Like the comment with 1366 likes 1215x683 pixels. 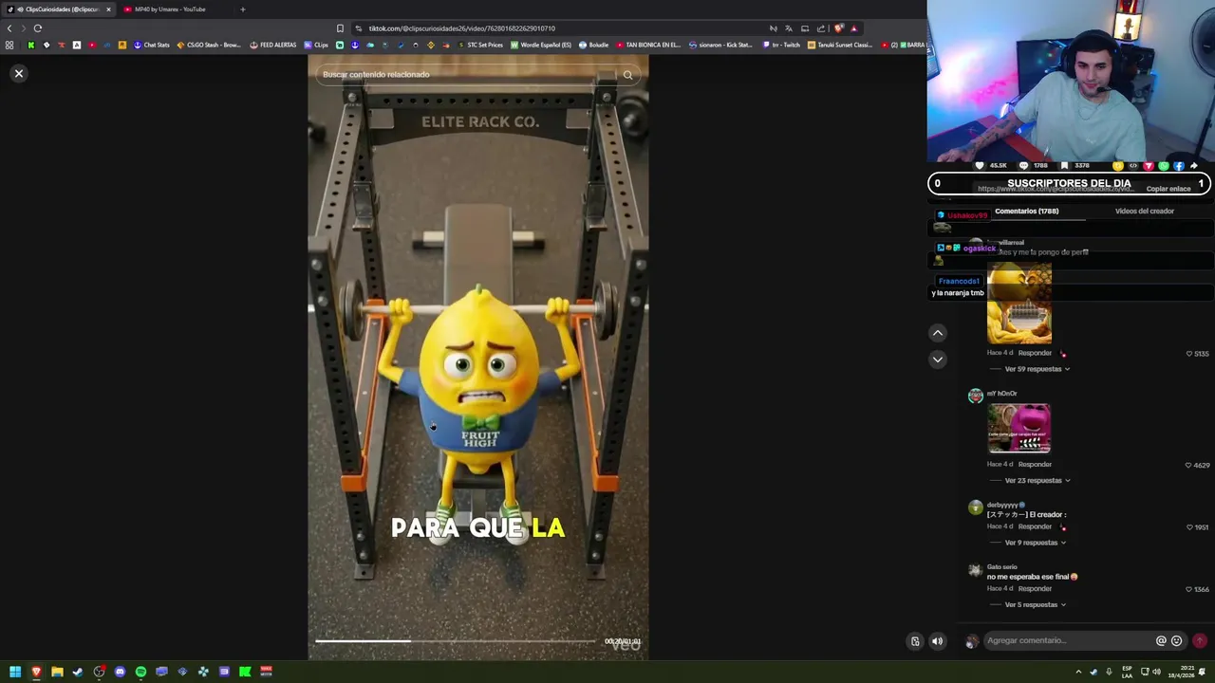tap(1189, 589)
